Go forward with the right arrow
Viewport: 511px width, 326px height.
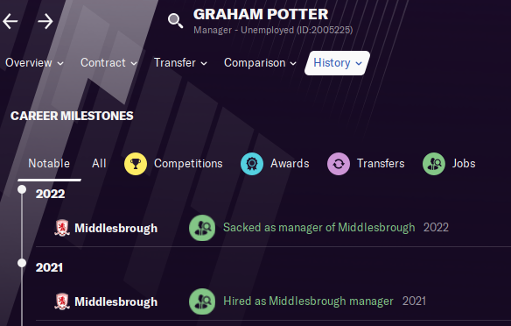coord(45,22)
